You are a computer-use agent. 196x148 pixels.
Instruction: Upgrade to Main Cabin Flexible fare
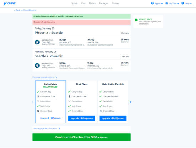113,118
